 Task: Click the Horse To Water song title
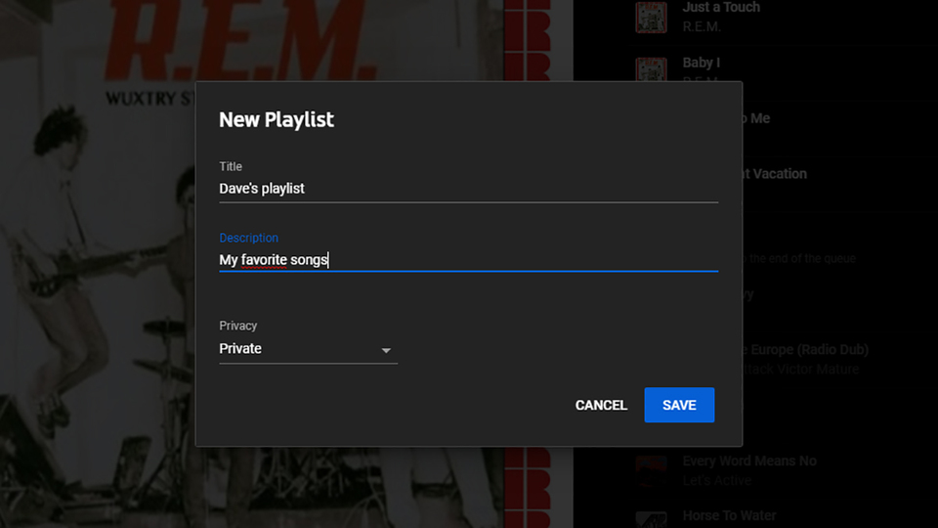click(729, 515)
